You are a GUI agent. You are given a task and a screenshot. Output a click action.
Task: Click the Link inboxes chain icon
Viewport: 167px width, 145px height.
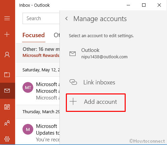73,82
